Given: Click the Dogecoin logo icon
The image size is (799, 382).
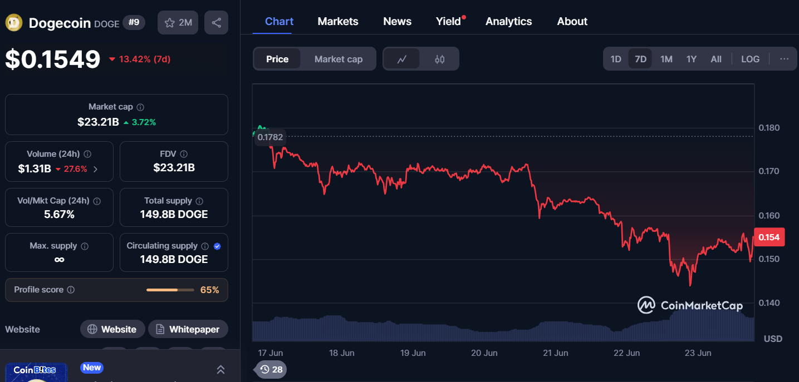Looking at the screenshot, I should click(14, 23).
